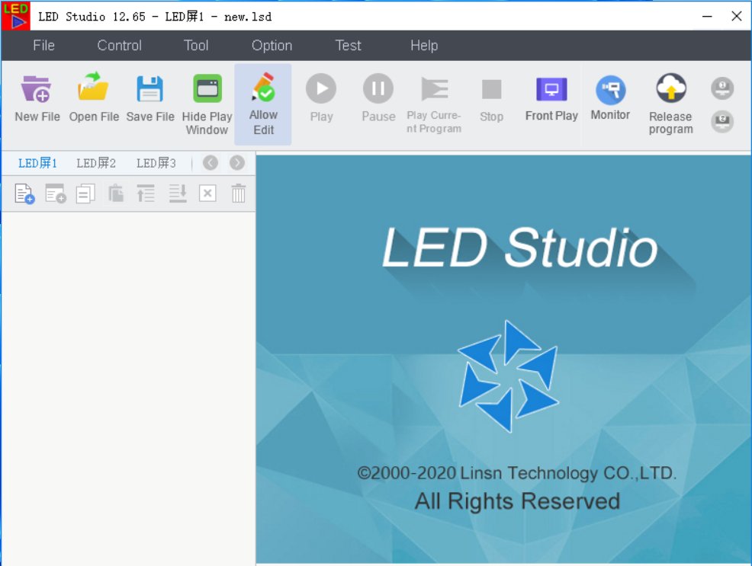
Task: Stop playback with the Stop button
Action: pyautogui.click(x=491, y=98)
